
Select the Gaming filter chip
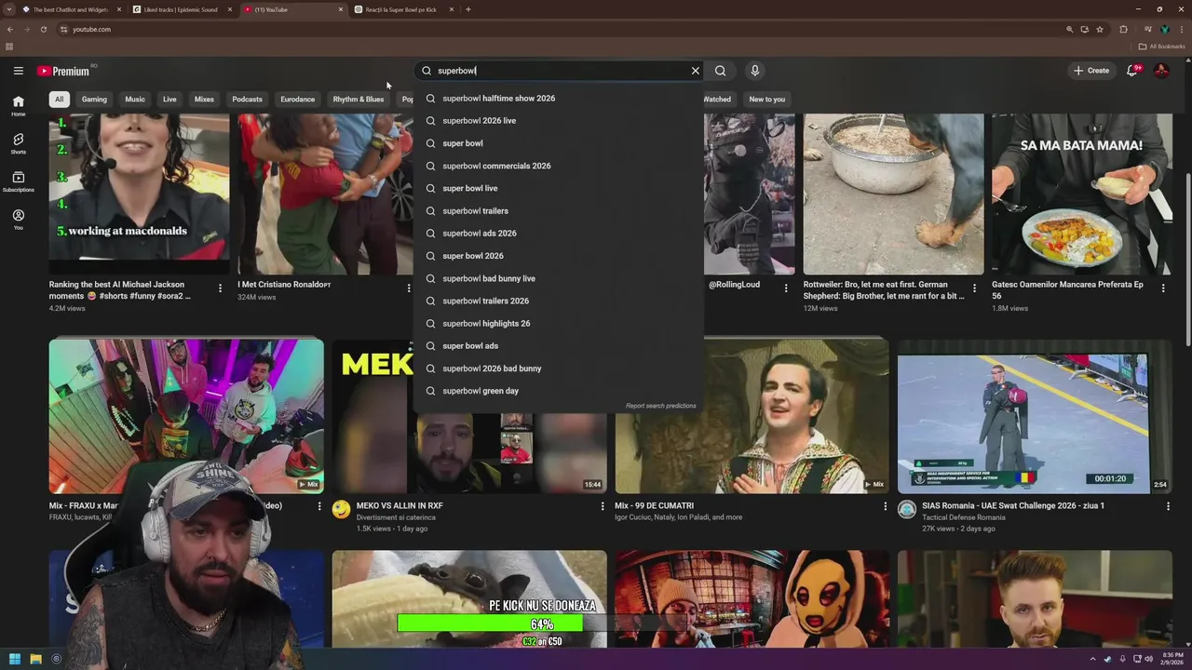(94, 99)
